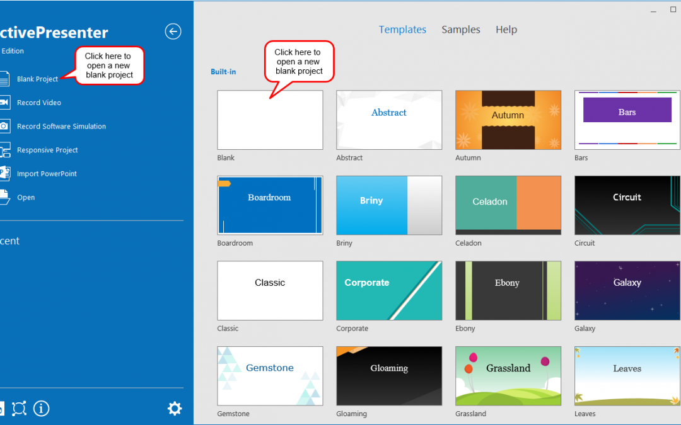Click the Blank Project icon in sidebar
Screen dimensions: 681x425
(4, 79)
